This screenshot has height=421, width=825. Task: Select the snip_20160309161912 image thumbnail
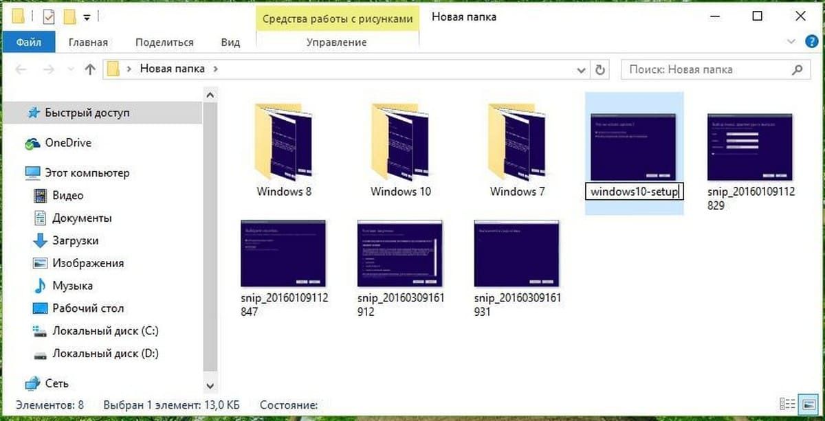tap(400, 253)
